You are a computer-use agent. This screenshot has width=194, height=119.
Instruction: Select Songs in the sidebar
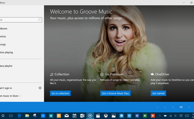coord(3,44)
